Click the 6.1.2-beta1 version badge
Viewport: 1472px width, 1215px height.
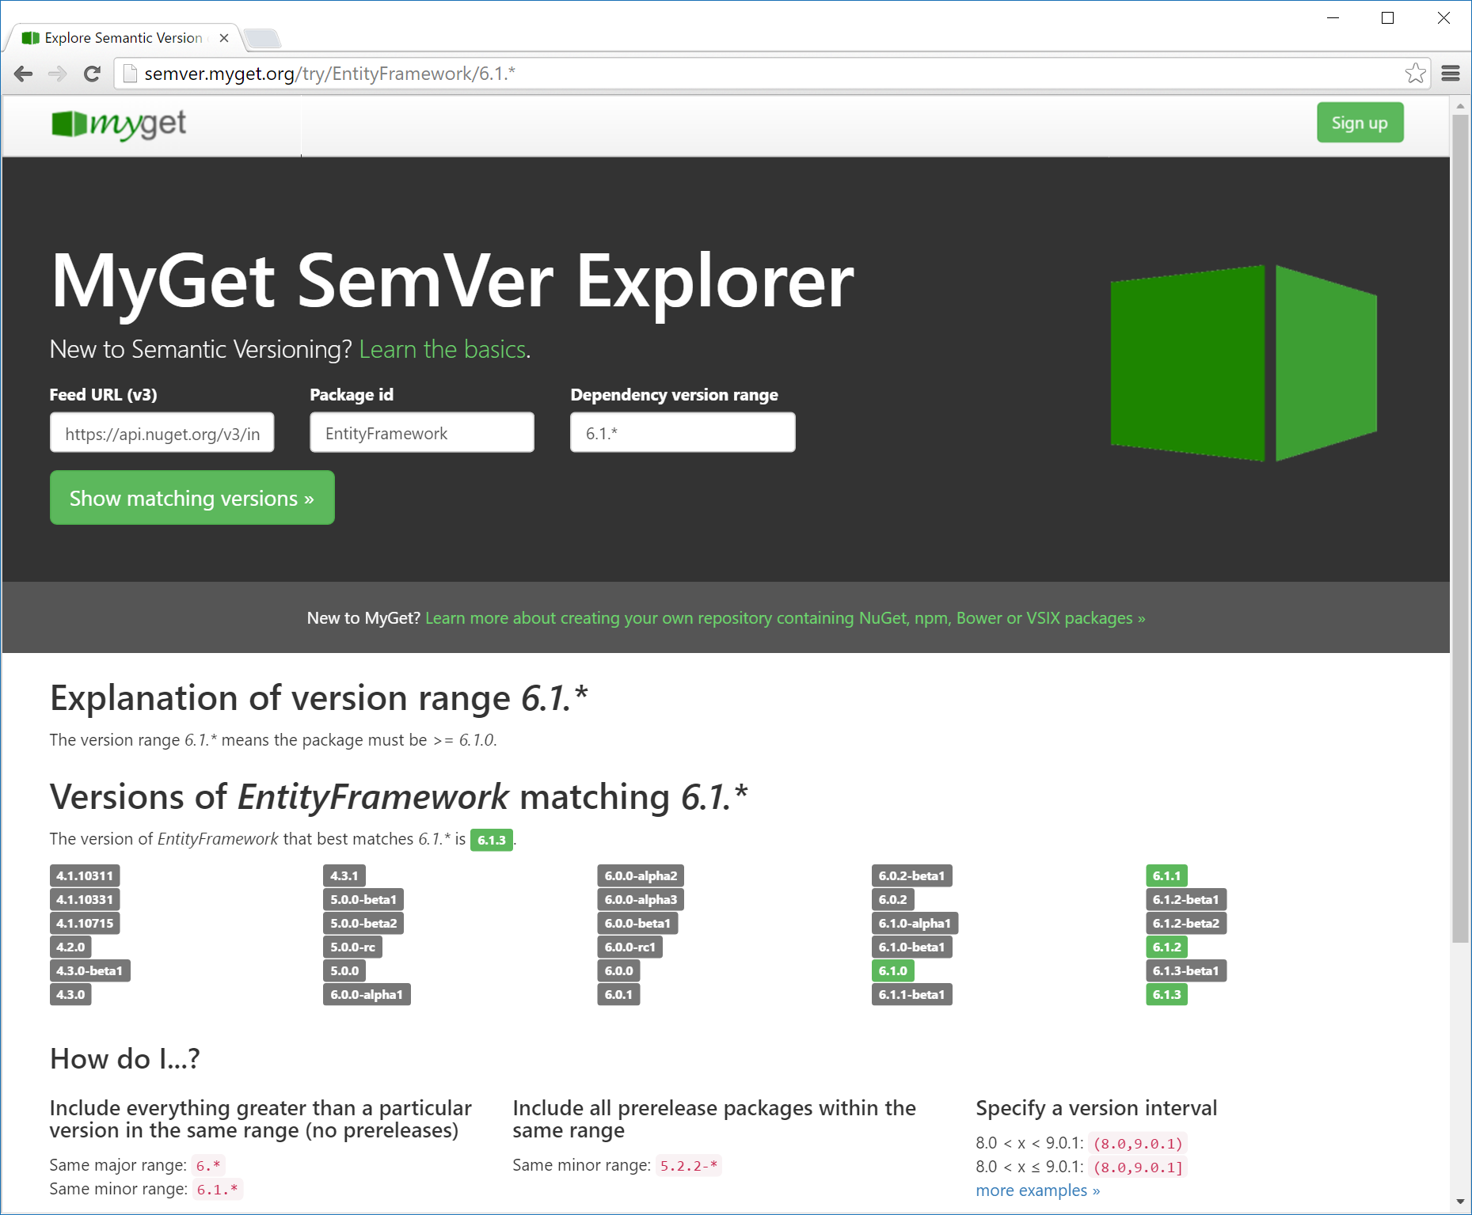point(1185,899)
